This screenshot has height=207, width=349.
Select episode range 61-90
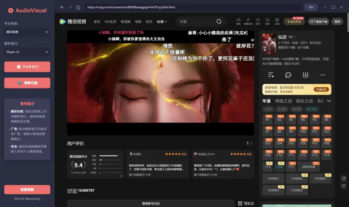[297, 109]
